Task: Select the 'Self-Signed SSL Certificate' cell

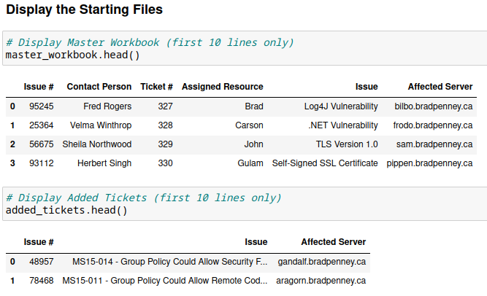Action: click(x=325, y=163)
